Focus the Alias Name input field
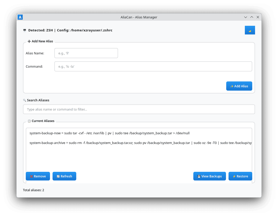The image size is (278, 217). (x=86, y=53)
